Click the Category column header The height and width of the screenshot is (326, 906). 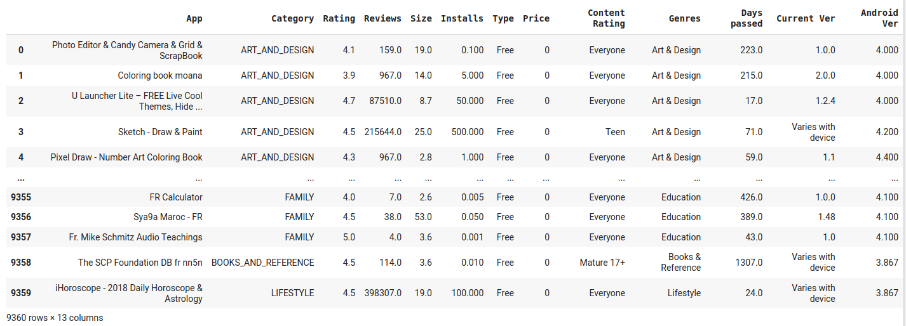pos(292,18)
